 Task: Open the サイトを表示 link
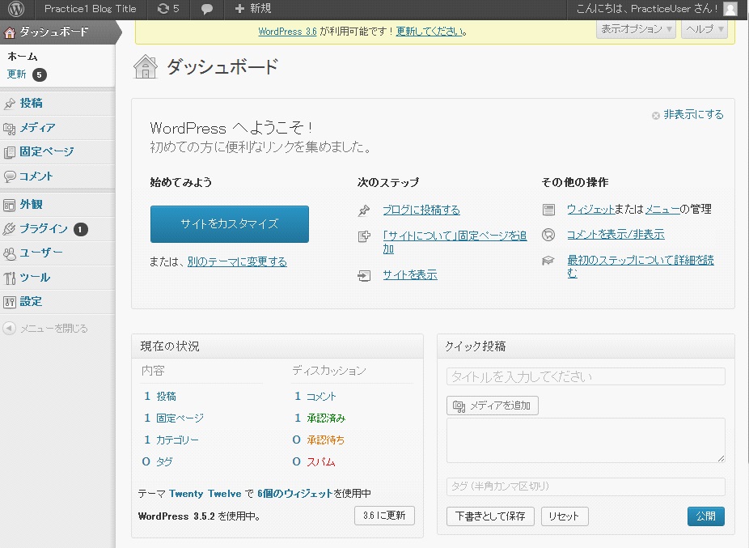point(410,275)
